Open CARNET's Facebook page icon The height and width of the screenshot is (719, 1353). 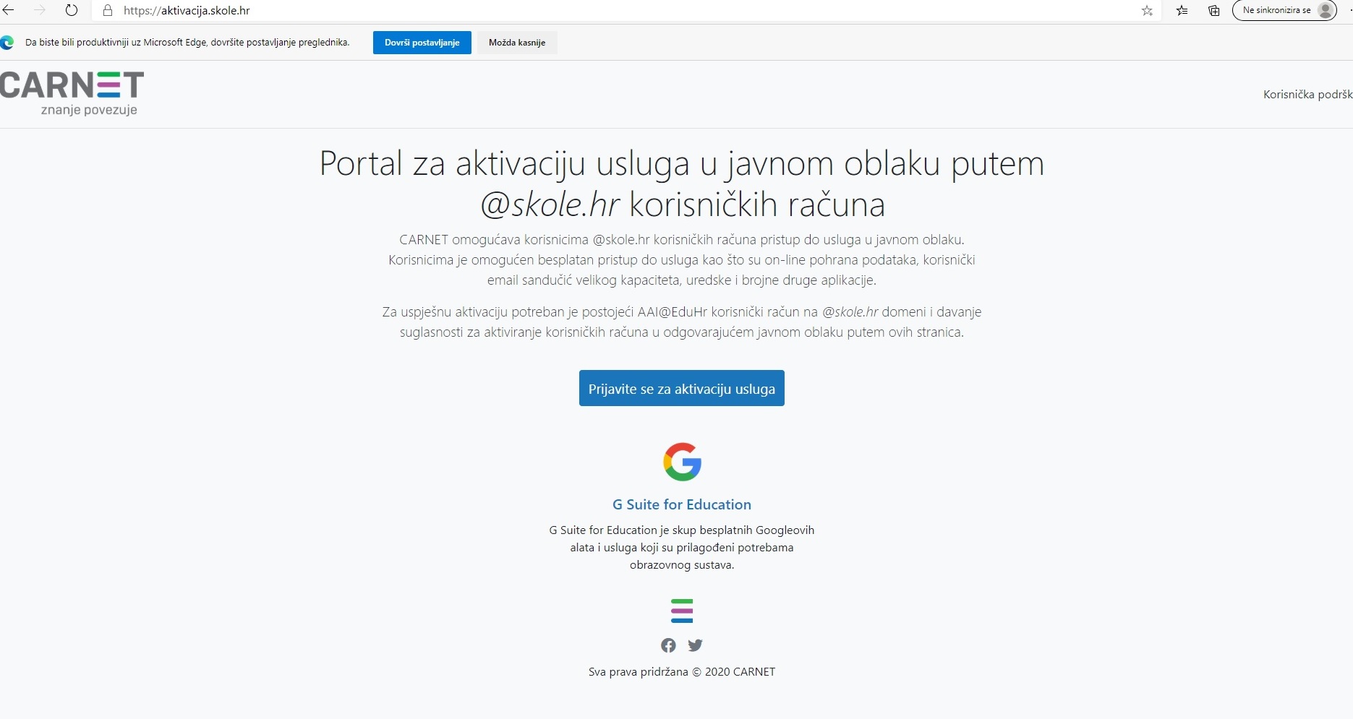coord(668,645)
